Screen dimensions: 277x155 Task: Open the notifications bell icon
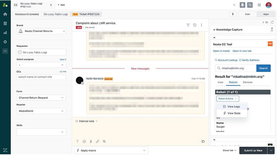tap(242, 5)
